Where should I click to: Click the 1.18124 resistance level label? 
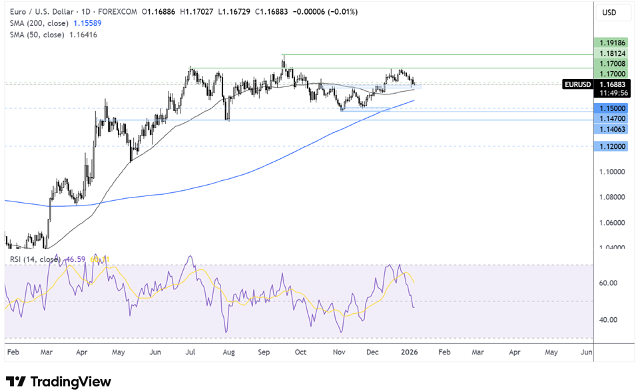(x=611, y=54)
